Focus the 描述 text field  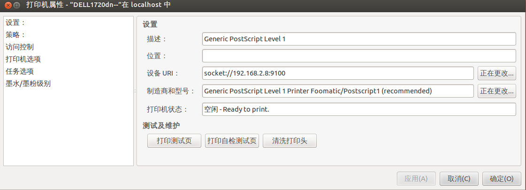pos(359,39)
